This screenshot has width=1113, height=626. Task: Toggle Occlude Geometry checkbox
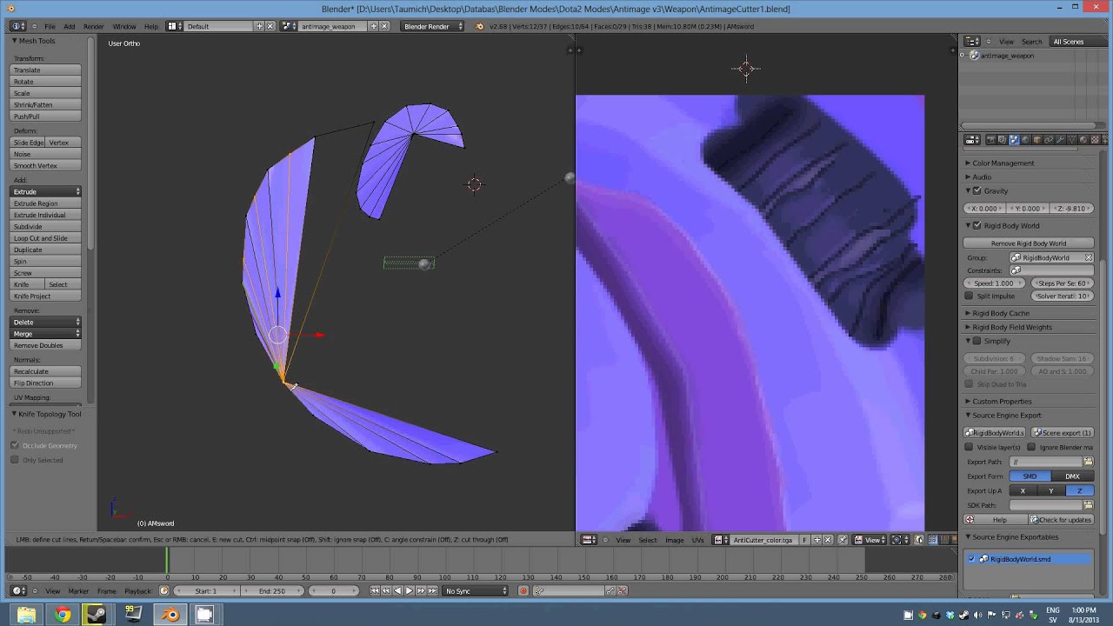tap(15, 445)
